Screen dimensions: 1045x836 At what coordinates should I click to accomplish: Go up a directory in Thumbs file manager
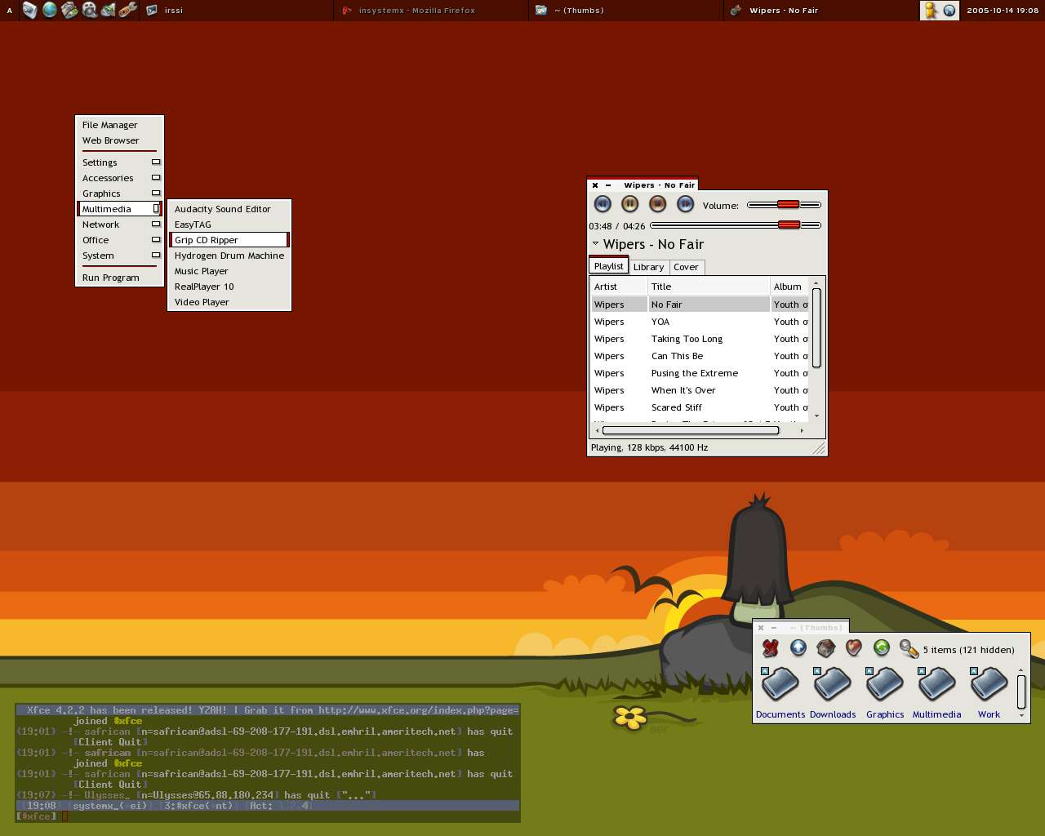798,648
